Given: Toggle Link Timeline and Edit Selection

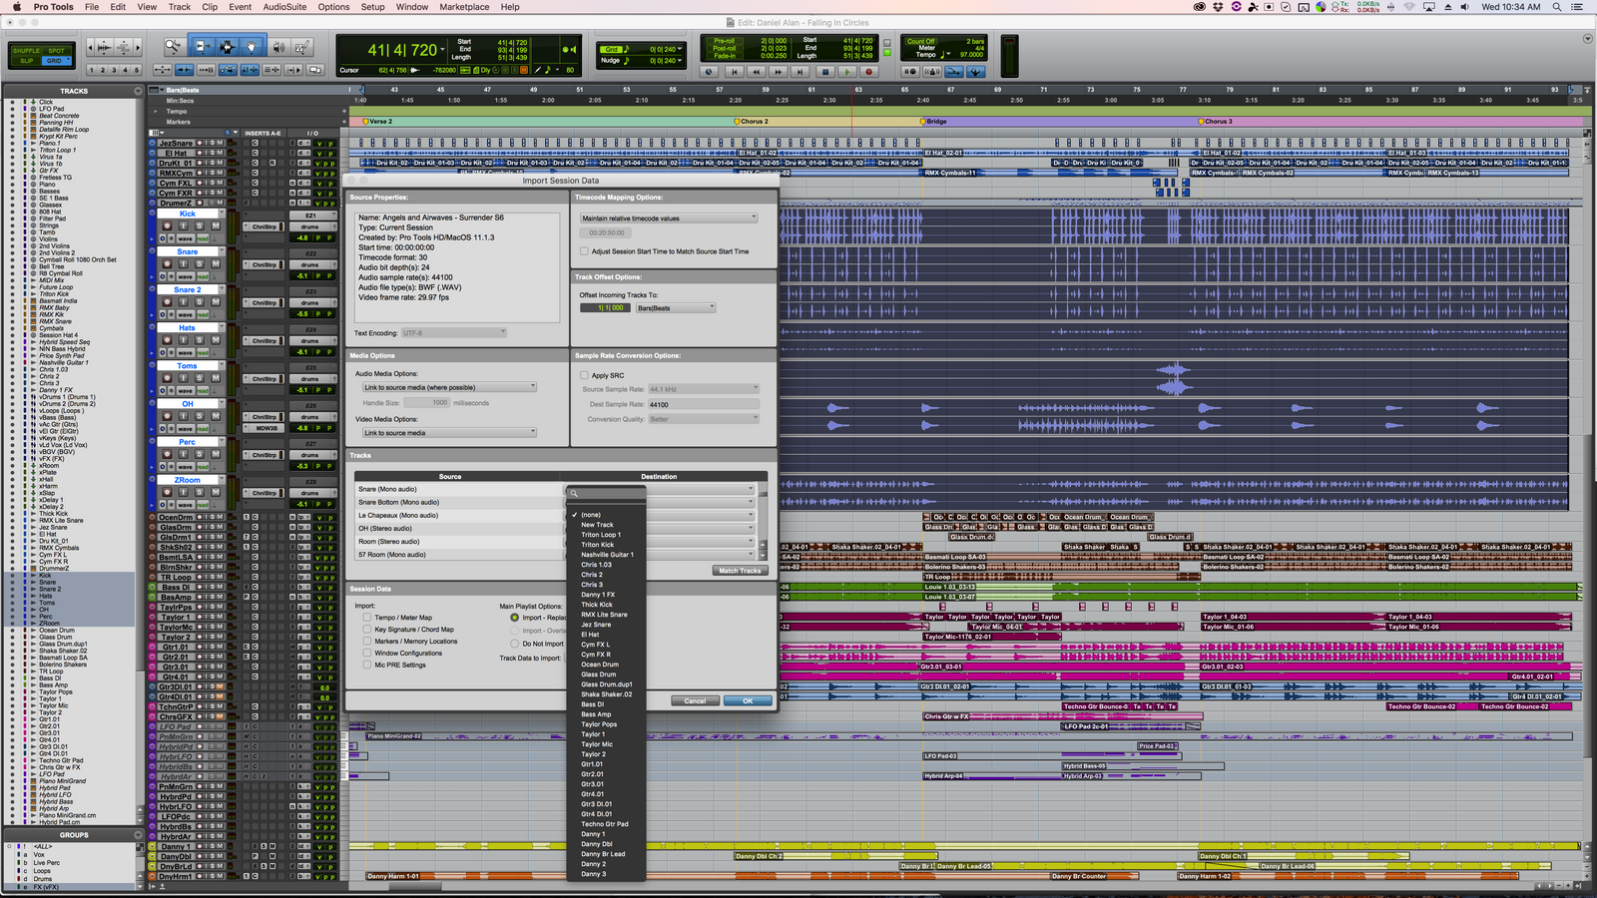Looking at the screenshot, I should coord(250,70).
